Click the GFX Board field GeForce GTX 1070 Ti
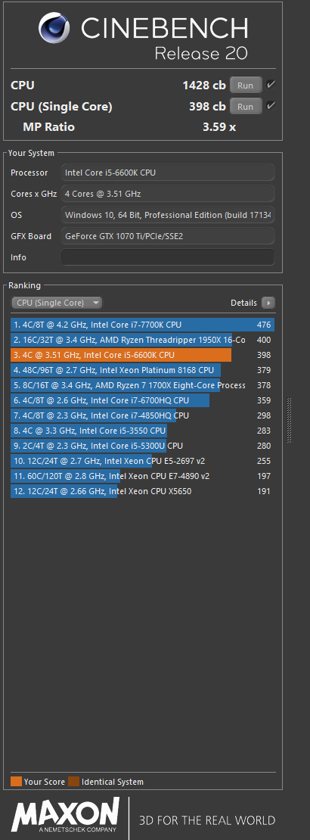Screen dimensions: 310x840 [168, 235]
